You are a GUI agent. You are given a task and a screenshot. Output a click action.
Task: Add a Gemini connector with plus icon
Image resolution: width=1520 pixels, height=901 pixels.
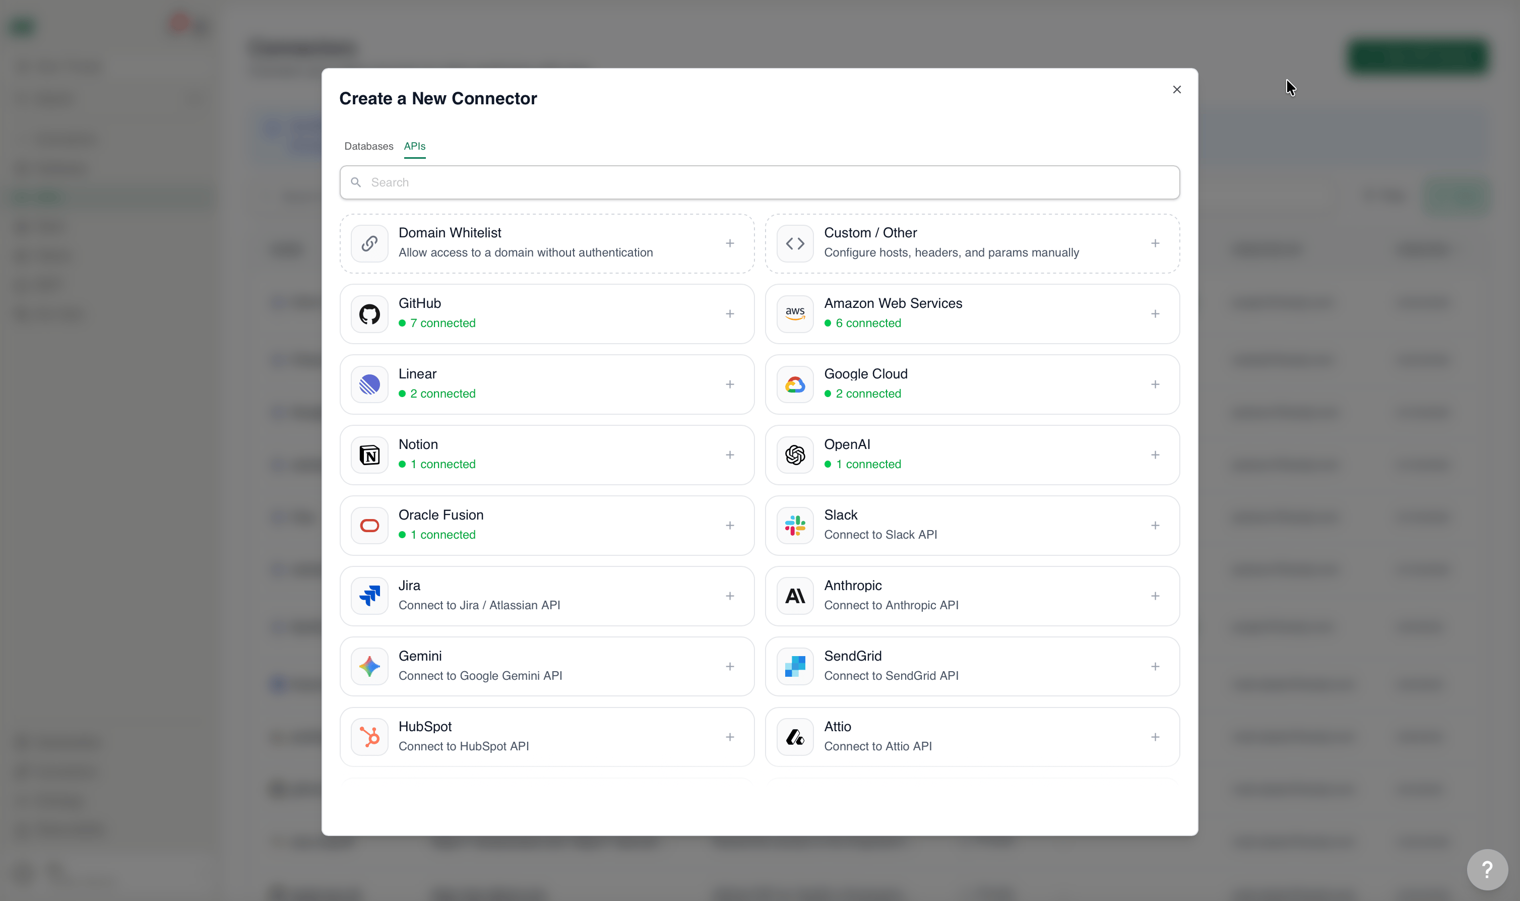tap(730, 666)
